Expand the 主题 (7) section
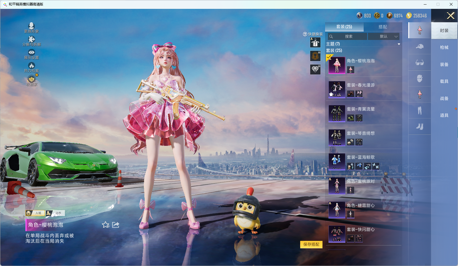458x266 pixels. point(399,44)
